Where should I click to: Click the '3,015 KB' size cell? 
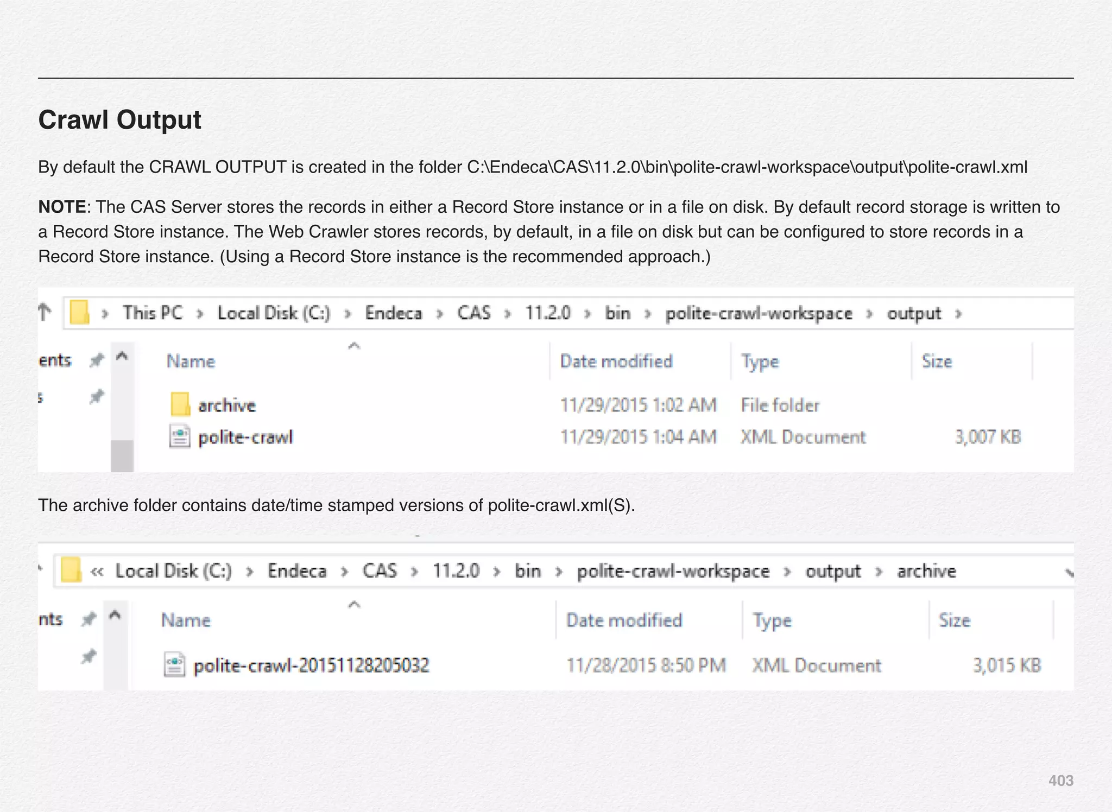1007,665
